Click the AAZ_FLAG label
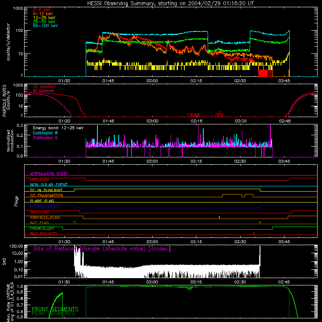The width and height of the screenshot is (322, 322). [39, 223]
